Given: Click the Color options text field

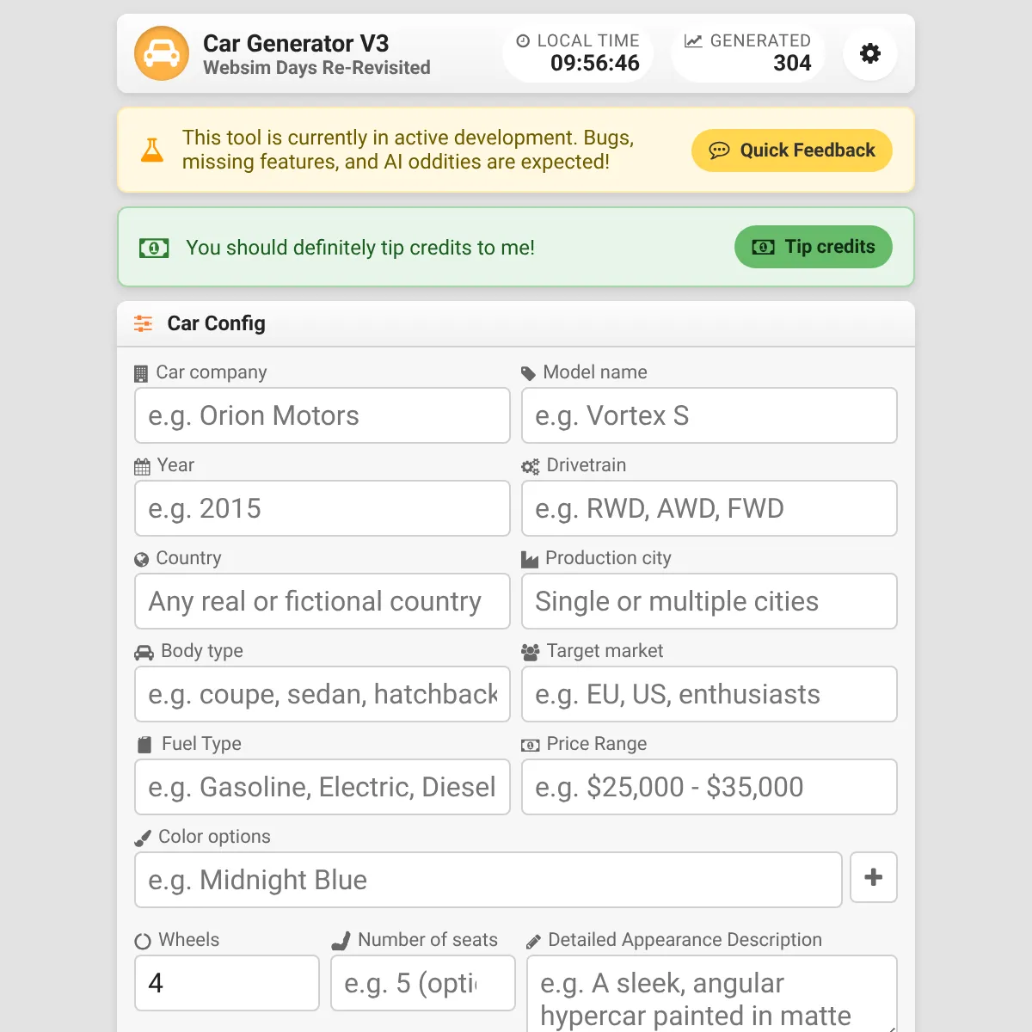Looking at the screenshot, I should (488, 880).
